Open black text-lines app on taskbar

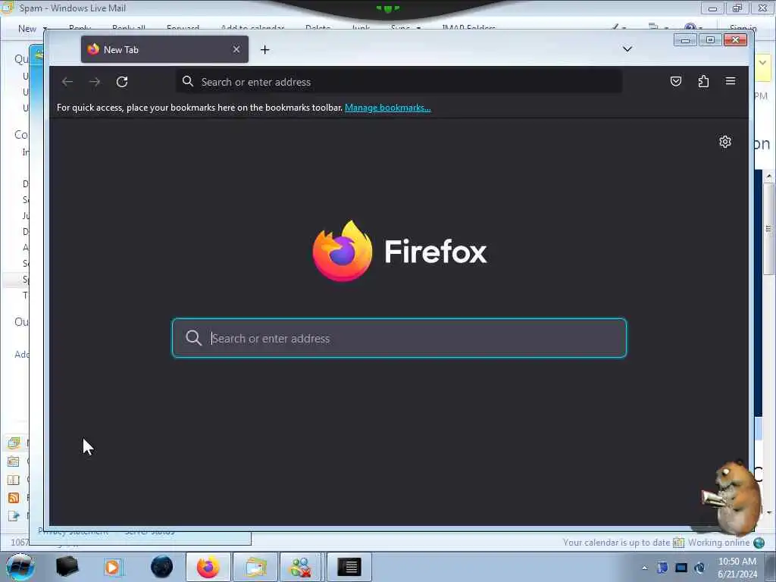pos(349,567)
